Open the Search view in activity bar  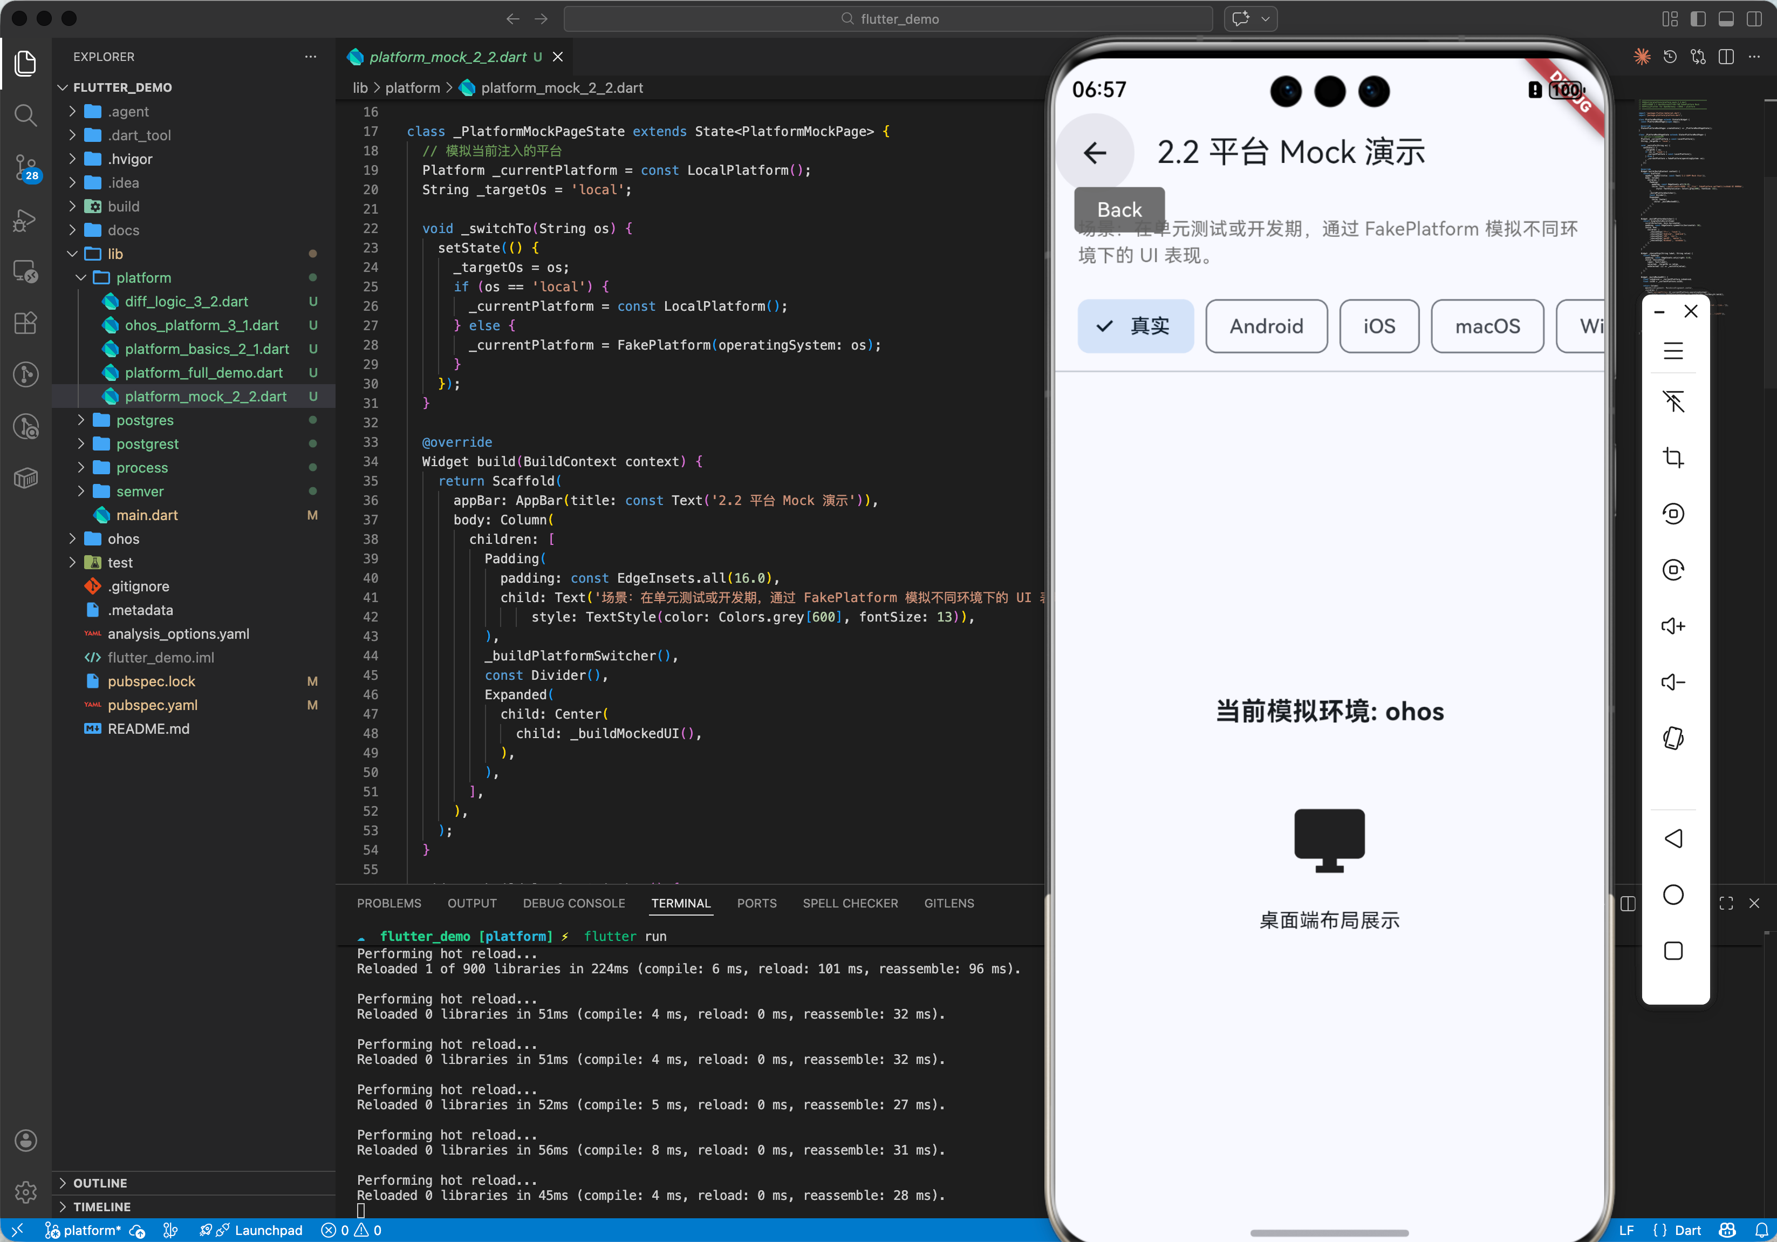tap(25, 115)
